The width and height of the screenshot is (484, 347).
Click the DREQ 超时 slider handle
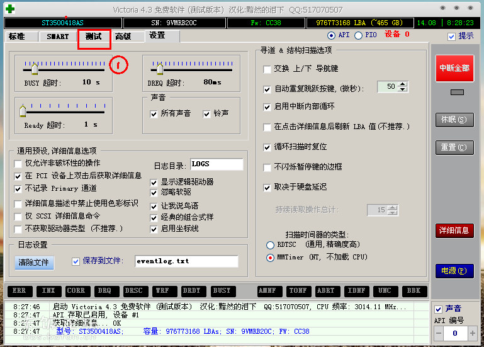pyautogui.click(x=160, y=69)
